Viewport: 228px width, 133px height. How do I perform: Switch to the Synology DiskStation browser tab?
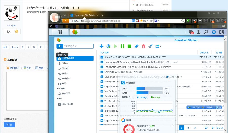click(84, 15)
